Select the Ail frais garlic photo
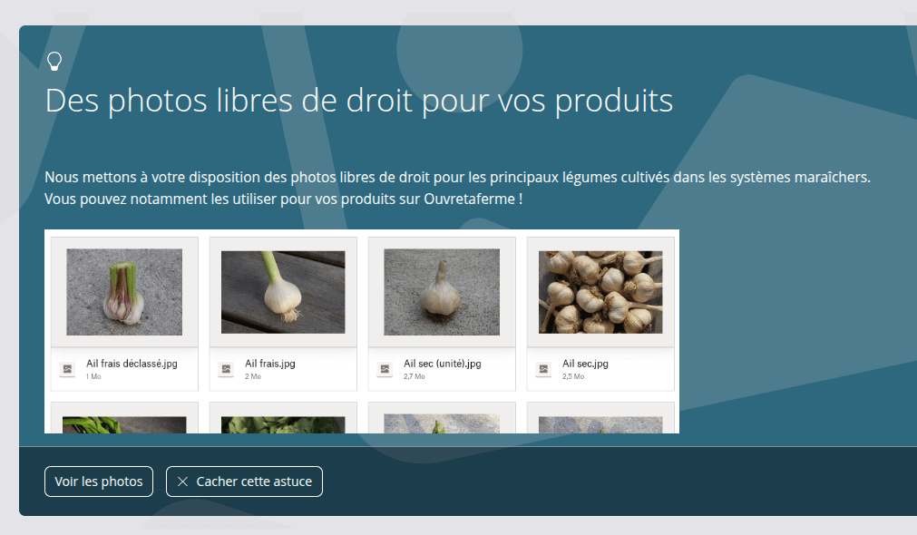This screenshot has width=917, height=535. click(x=283, y=292)
